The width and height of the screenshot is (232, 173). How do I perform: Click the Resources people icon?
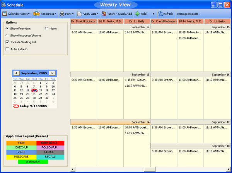coord(37,14)
